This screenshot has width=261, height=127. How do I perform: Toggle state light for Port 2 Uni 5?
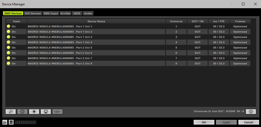point(9,47)
